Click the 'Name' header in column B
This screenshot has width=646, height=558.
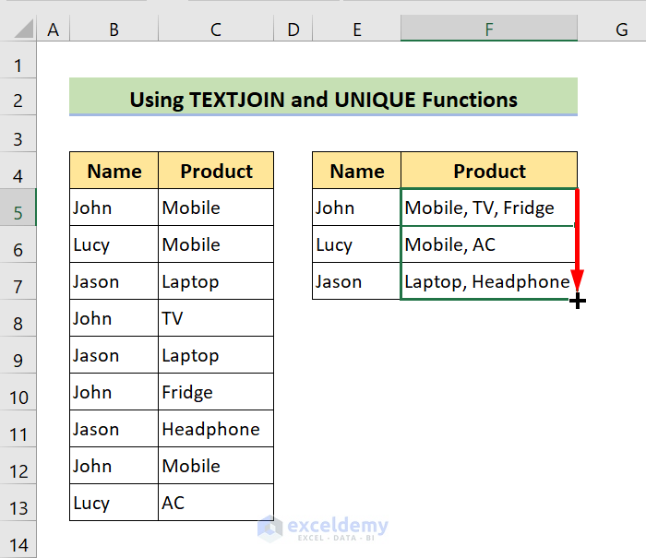pyautogui.click(x=114, y=171)
